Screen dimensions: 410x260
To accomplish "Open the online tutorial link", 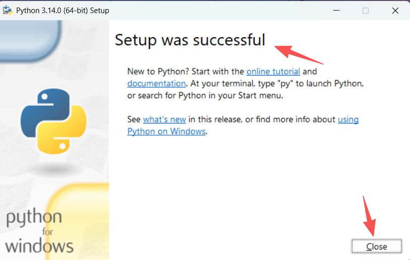I will (x=273, y=72).
